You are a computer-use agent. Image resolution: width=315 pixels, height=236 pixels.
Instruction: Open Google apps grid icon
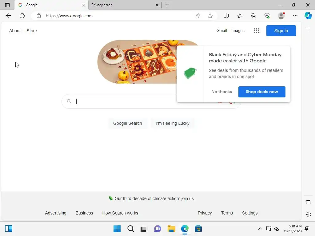[x=256, y=31]
